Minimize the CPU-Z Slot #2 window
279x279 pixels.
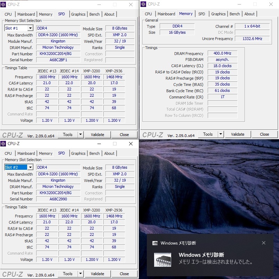point(98,144)
